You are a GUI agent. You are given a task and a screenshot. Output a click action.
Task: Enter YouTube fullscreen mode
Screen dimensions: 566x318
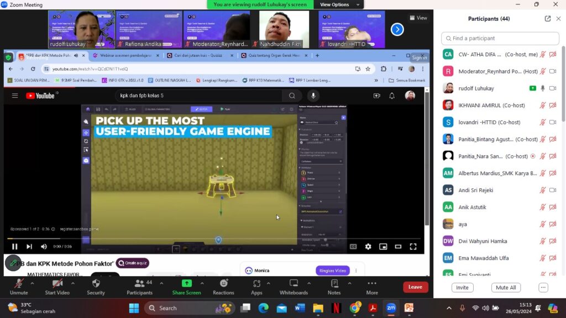click(413, 247)
